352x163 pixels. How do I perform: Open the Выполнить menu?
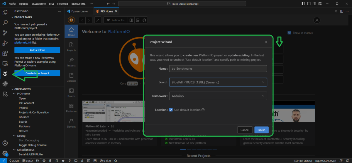(x=79, y=4)
